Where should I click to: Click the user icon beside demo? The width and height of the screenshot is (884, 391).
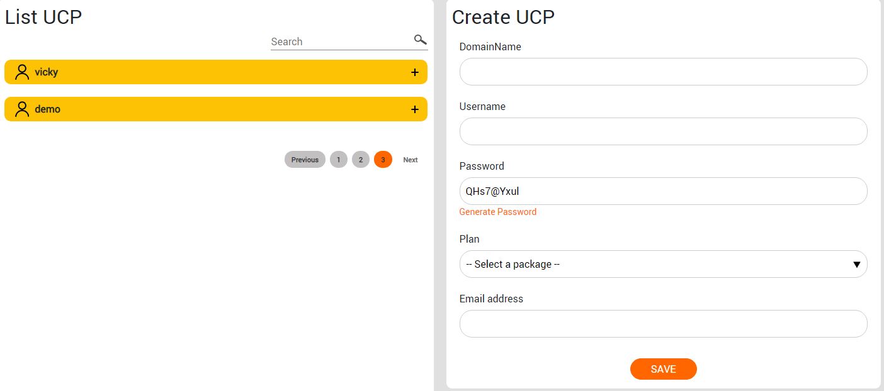22,109
